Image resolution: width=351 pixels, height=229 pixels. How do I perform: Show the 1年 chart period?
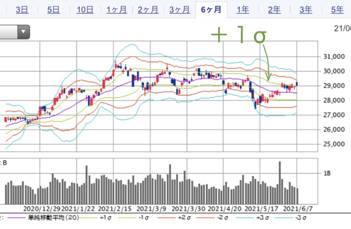(x=242, y=10)
